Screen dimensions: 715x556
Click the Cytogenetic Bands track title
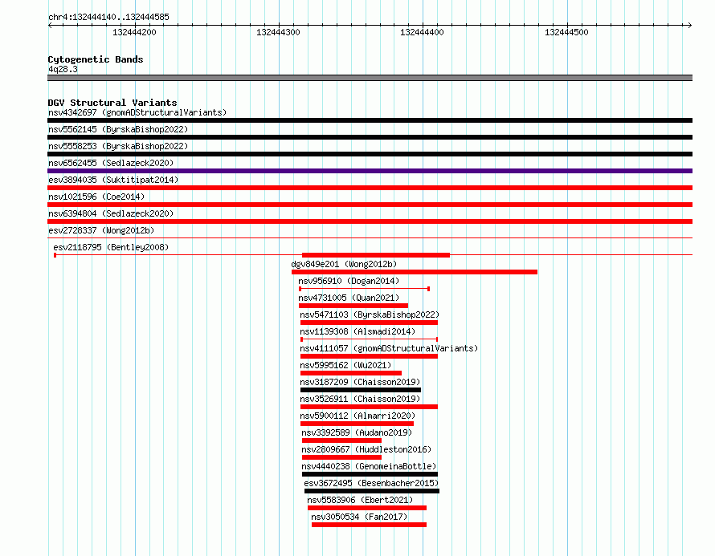96,59
